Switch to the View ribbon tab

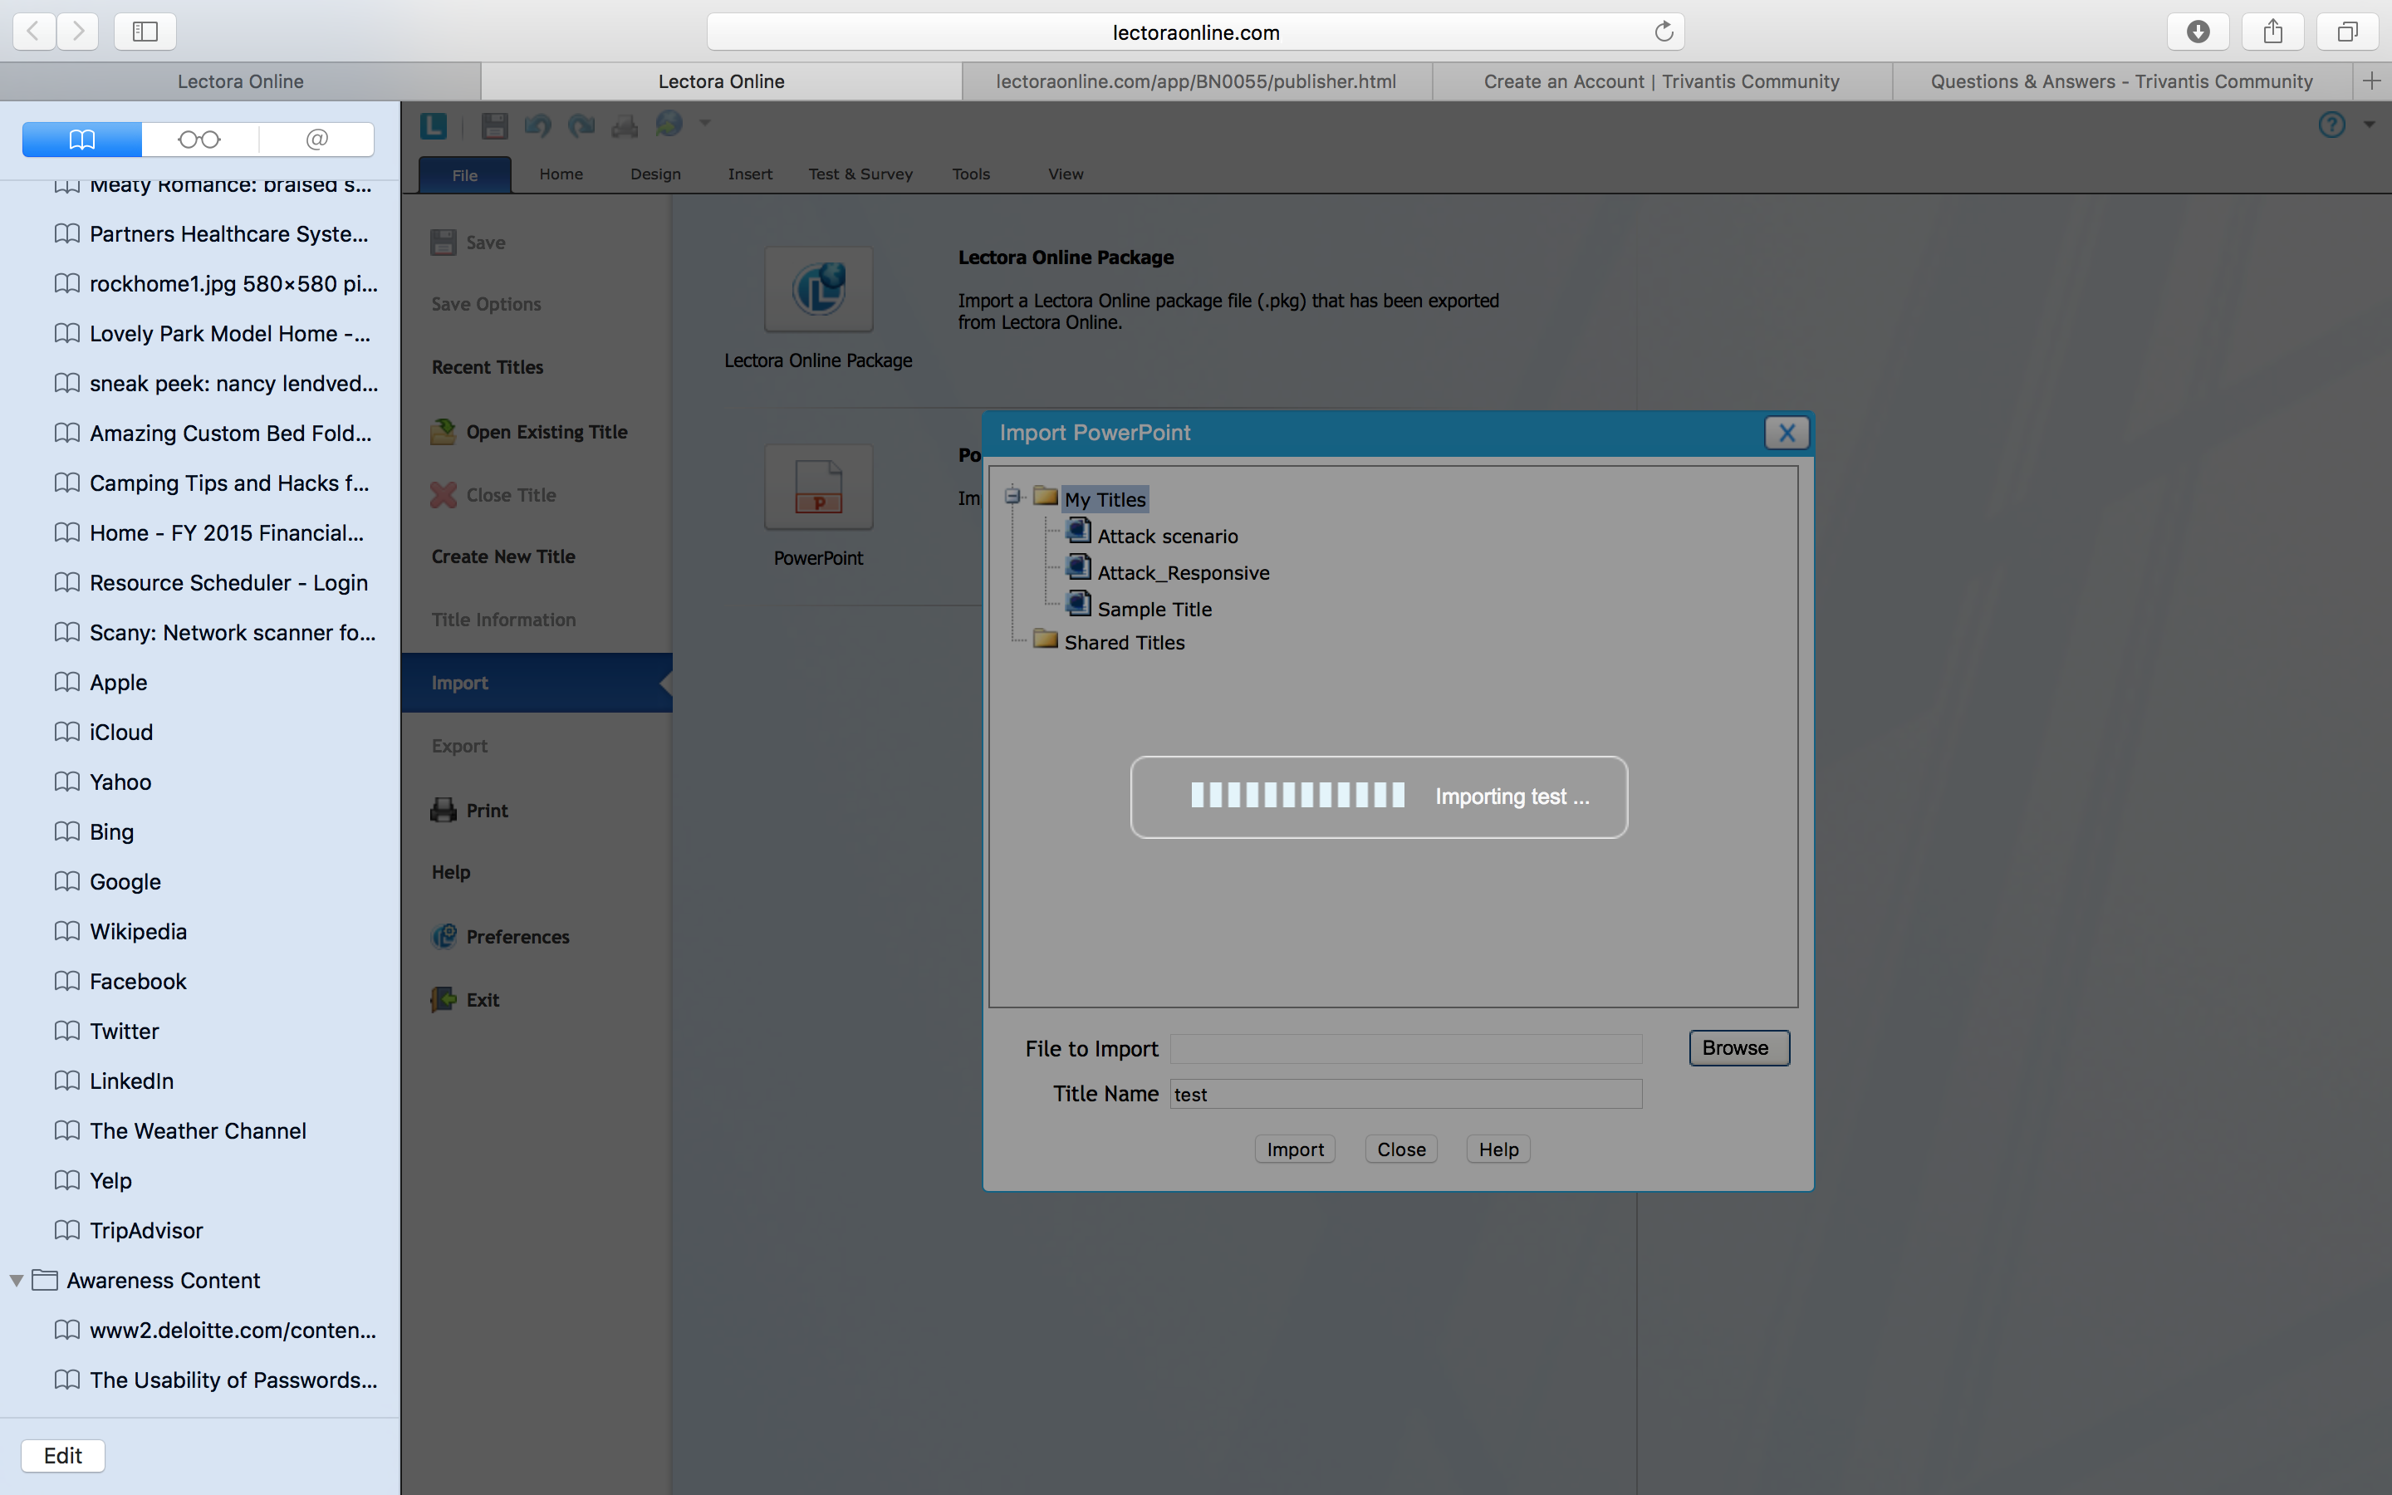pos(1066,174)
